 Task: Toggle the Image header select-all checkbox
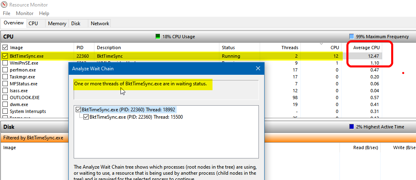[x=5, y=48]
